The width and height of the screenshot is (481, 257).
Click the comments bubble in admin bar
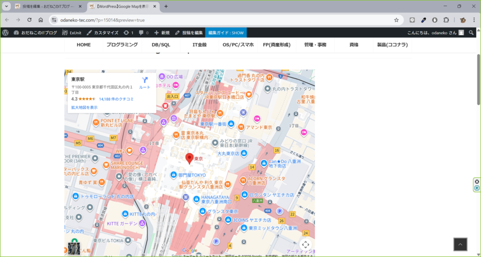coord(144,33)
